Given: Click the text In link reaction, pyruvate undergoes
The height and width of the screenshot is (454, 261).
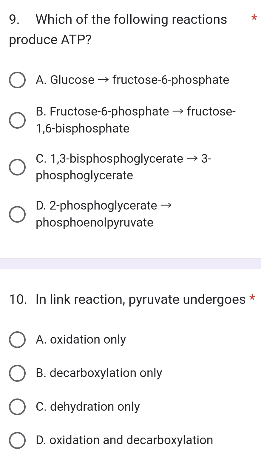Looking at the screenshot, I should [140, 299].
